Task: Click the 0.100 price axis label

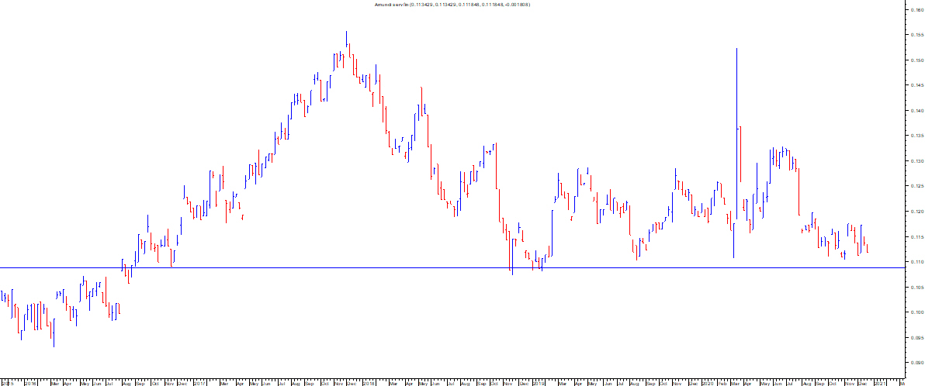Action: click(x=916, y=312)
